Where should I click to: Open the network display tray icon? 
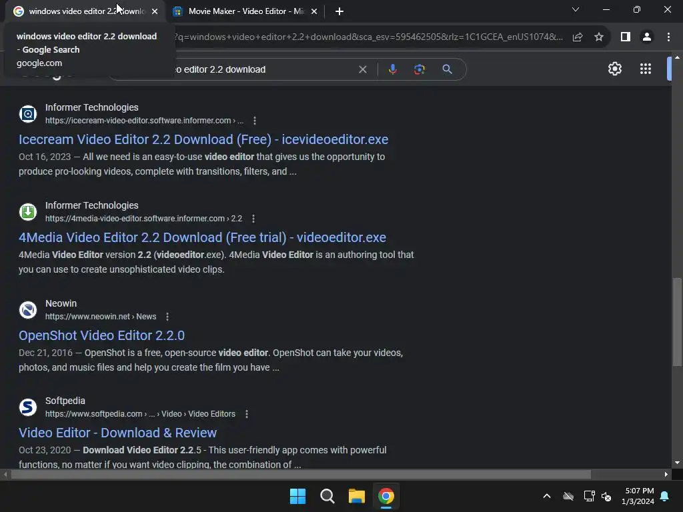coord(590,496)
